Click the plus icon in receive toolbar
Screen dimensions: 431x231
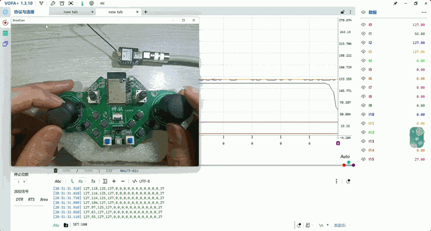114,181
